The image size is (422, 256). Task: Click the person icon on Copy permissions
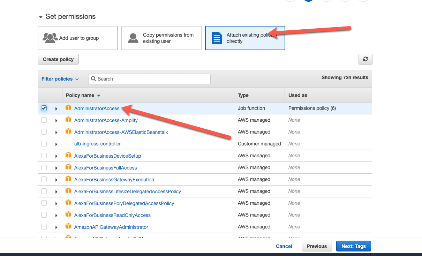[x=133, y=38]
